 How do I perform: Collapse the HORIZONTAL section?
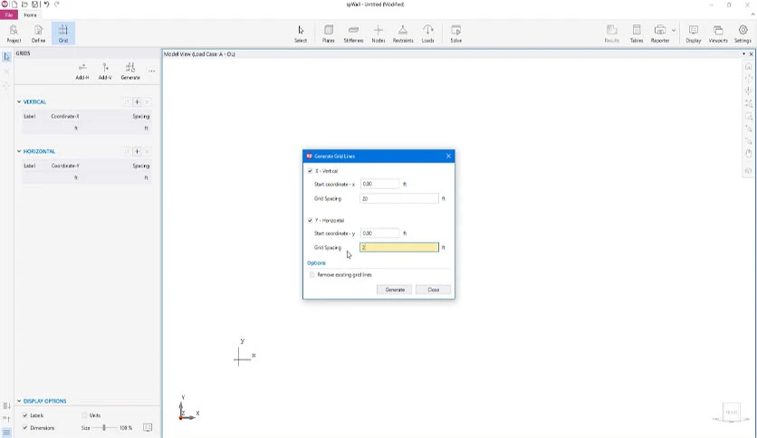pyautogui.click(x=19, y=151)
